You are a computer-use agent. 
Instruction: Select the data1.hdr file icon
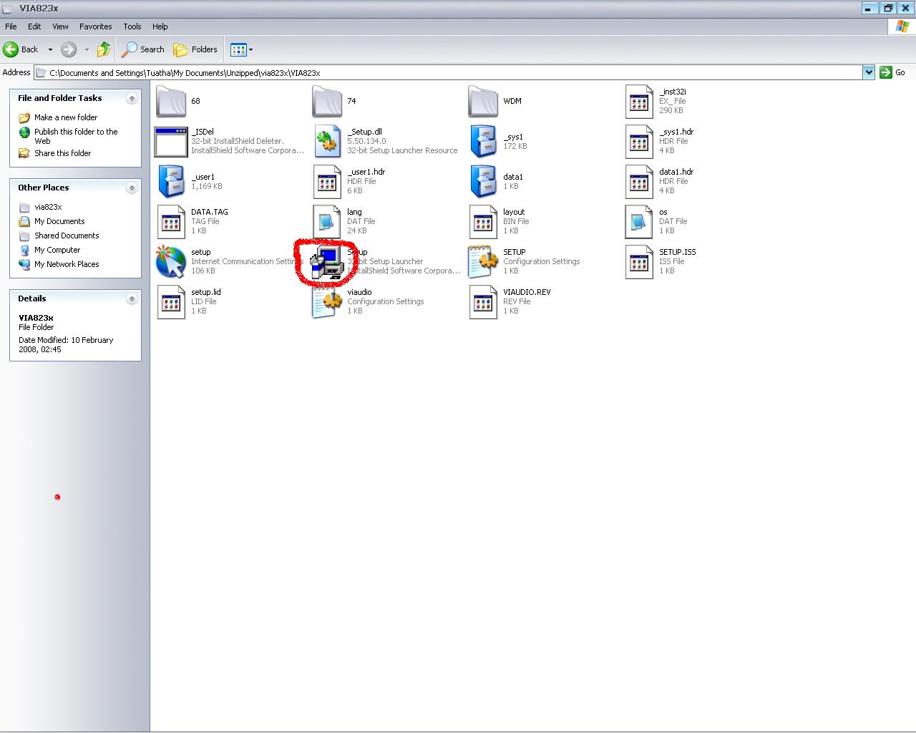point(639,181)
